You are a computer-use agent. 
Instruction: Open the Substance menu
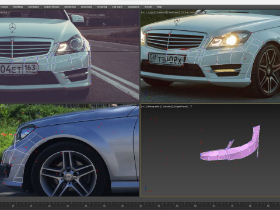coord(134,7)
